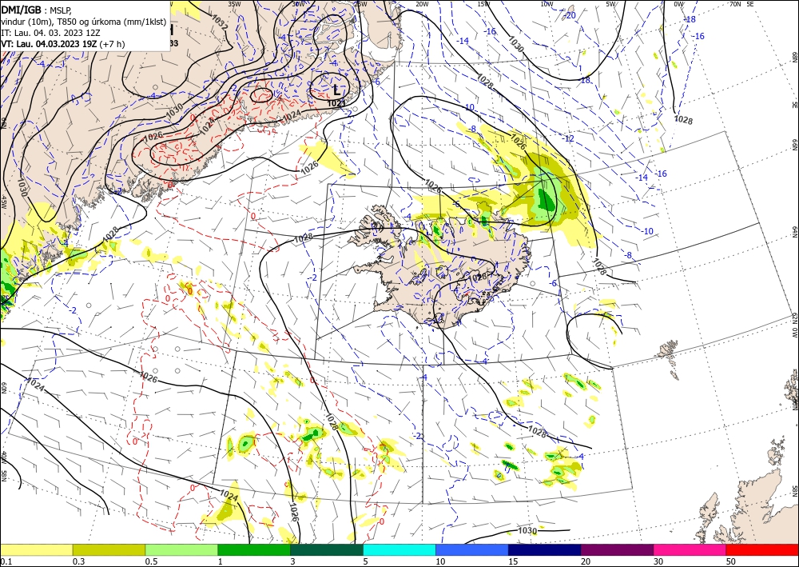Click the legend value '15'
The height and width of the screenshot is (567, 799).
pos(513,561)
